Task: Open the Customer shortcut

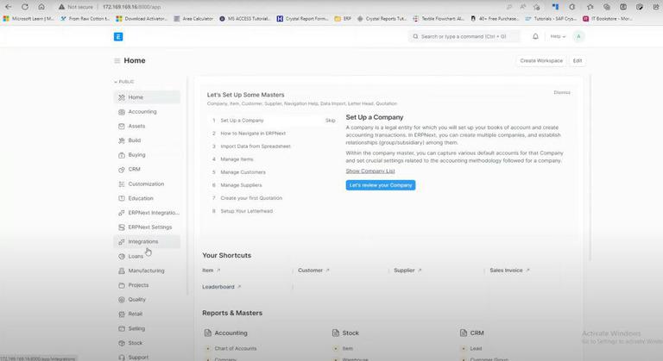Action: coord(313,271)
